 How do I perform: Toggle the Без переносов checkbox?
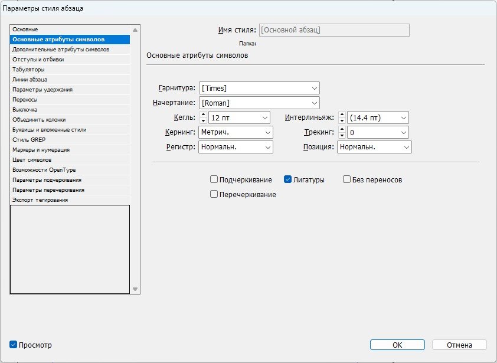347,179
